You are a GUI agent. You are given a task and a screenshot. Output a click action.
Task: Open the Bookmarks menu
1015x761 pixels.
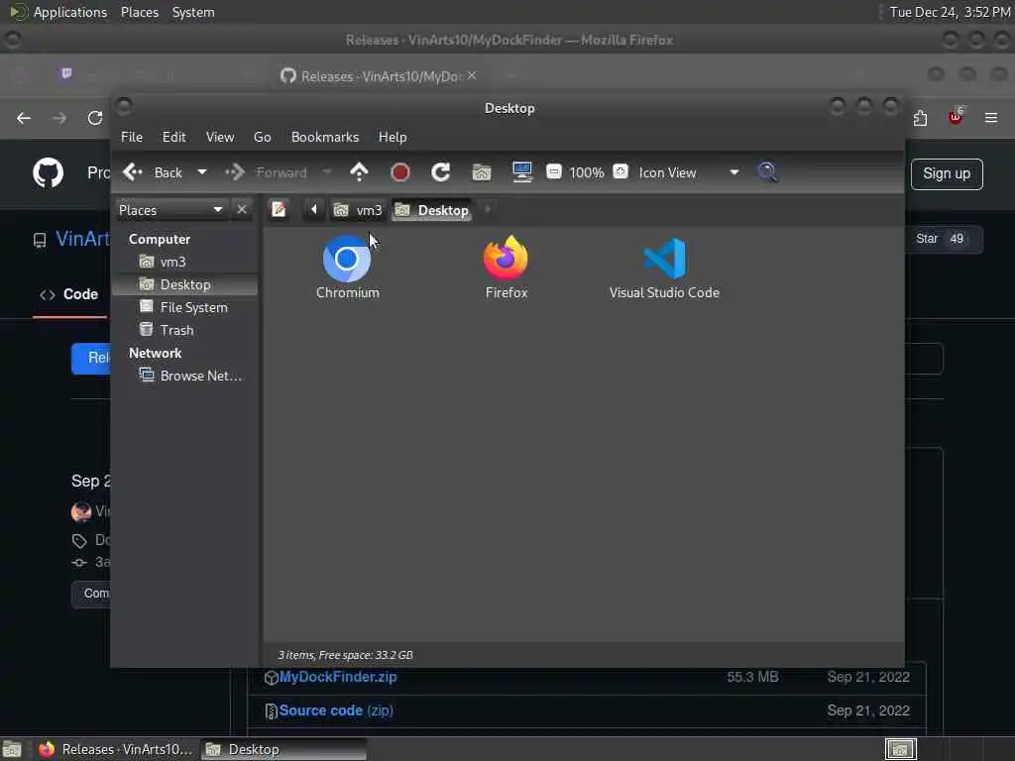pos(325,137)
